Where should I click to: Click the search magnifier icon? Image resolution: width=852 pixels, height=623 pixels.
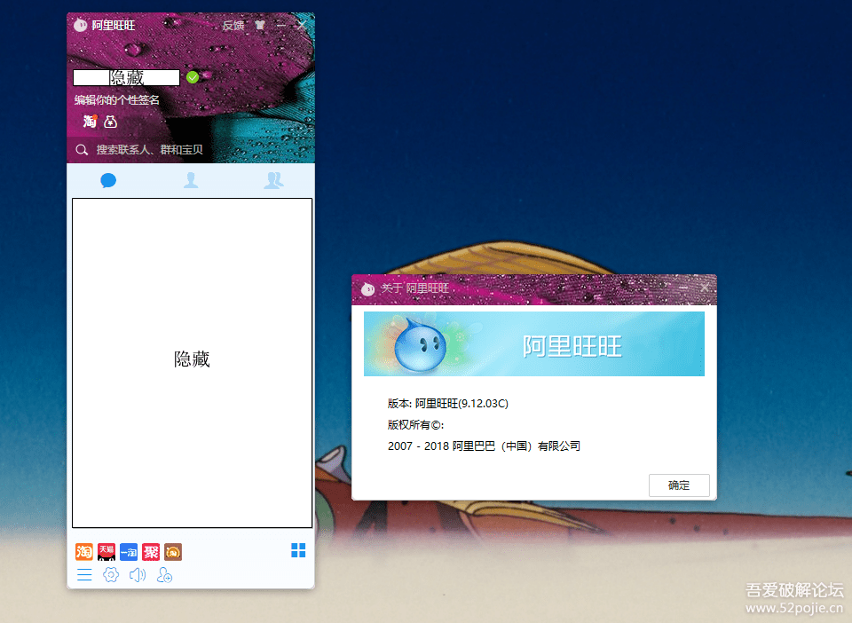tap(82, 150)
